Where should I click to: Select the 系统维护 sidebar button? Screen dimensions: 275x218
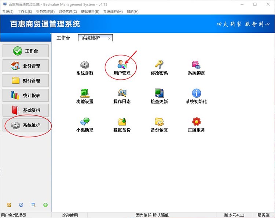26,125
